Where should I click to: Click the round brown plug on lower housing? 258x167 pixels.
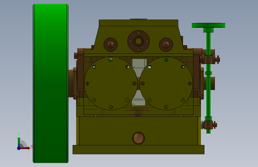138,138
